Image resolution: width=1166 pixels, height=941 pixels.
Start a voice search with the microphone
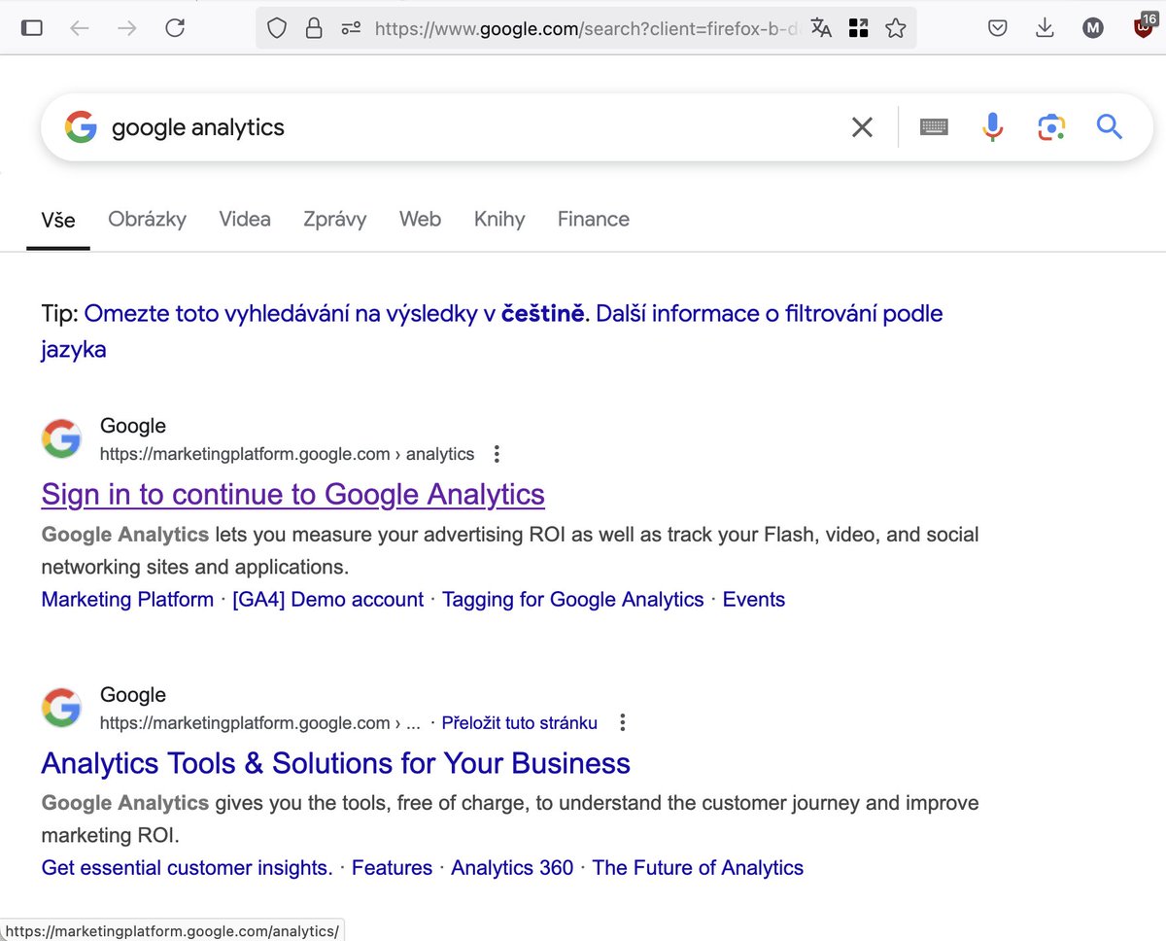[992, 127]
